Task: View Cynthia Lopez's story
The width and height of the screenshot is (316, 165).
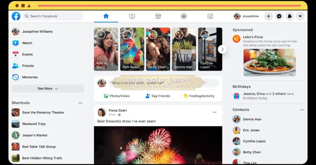Action: pos(210,49)
